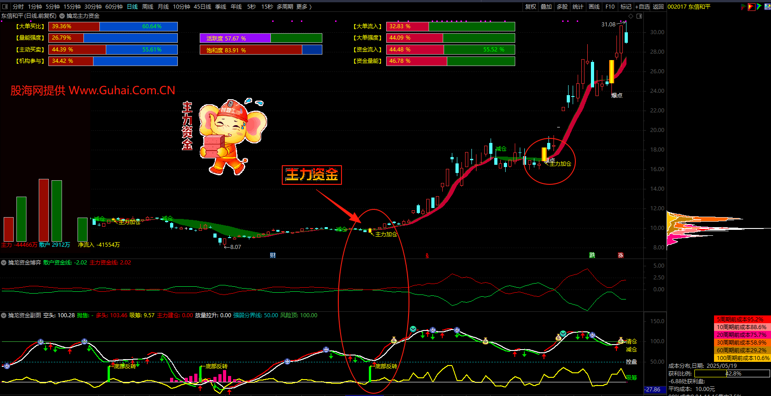Select the red-boxed flame chip distribution icon
771x396 pixels.
tap(751, 6)
